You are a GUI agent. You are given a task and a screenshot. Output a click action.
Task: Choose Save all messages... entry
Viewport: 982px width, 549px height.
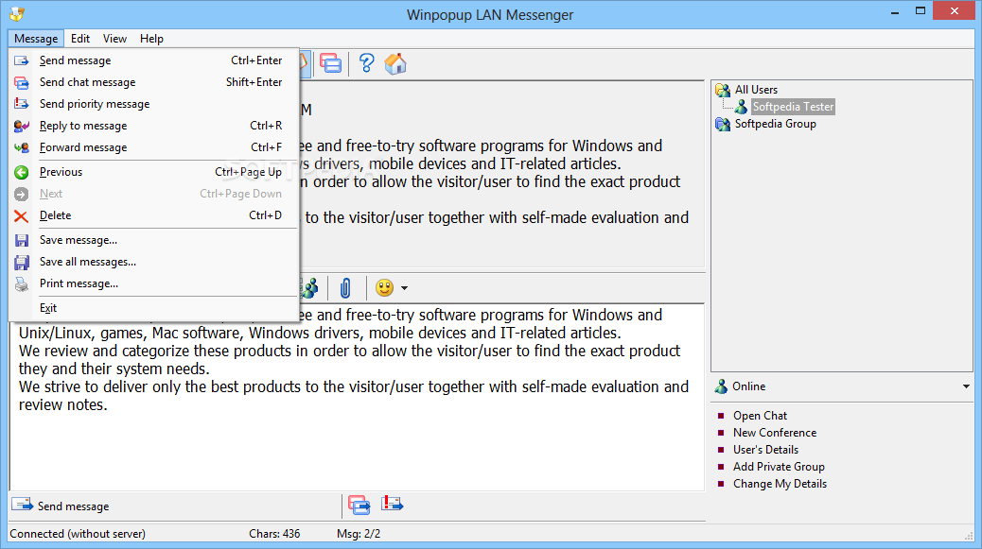pyautogui.click(x=155, y=262)
